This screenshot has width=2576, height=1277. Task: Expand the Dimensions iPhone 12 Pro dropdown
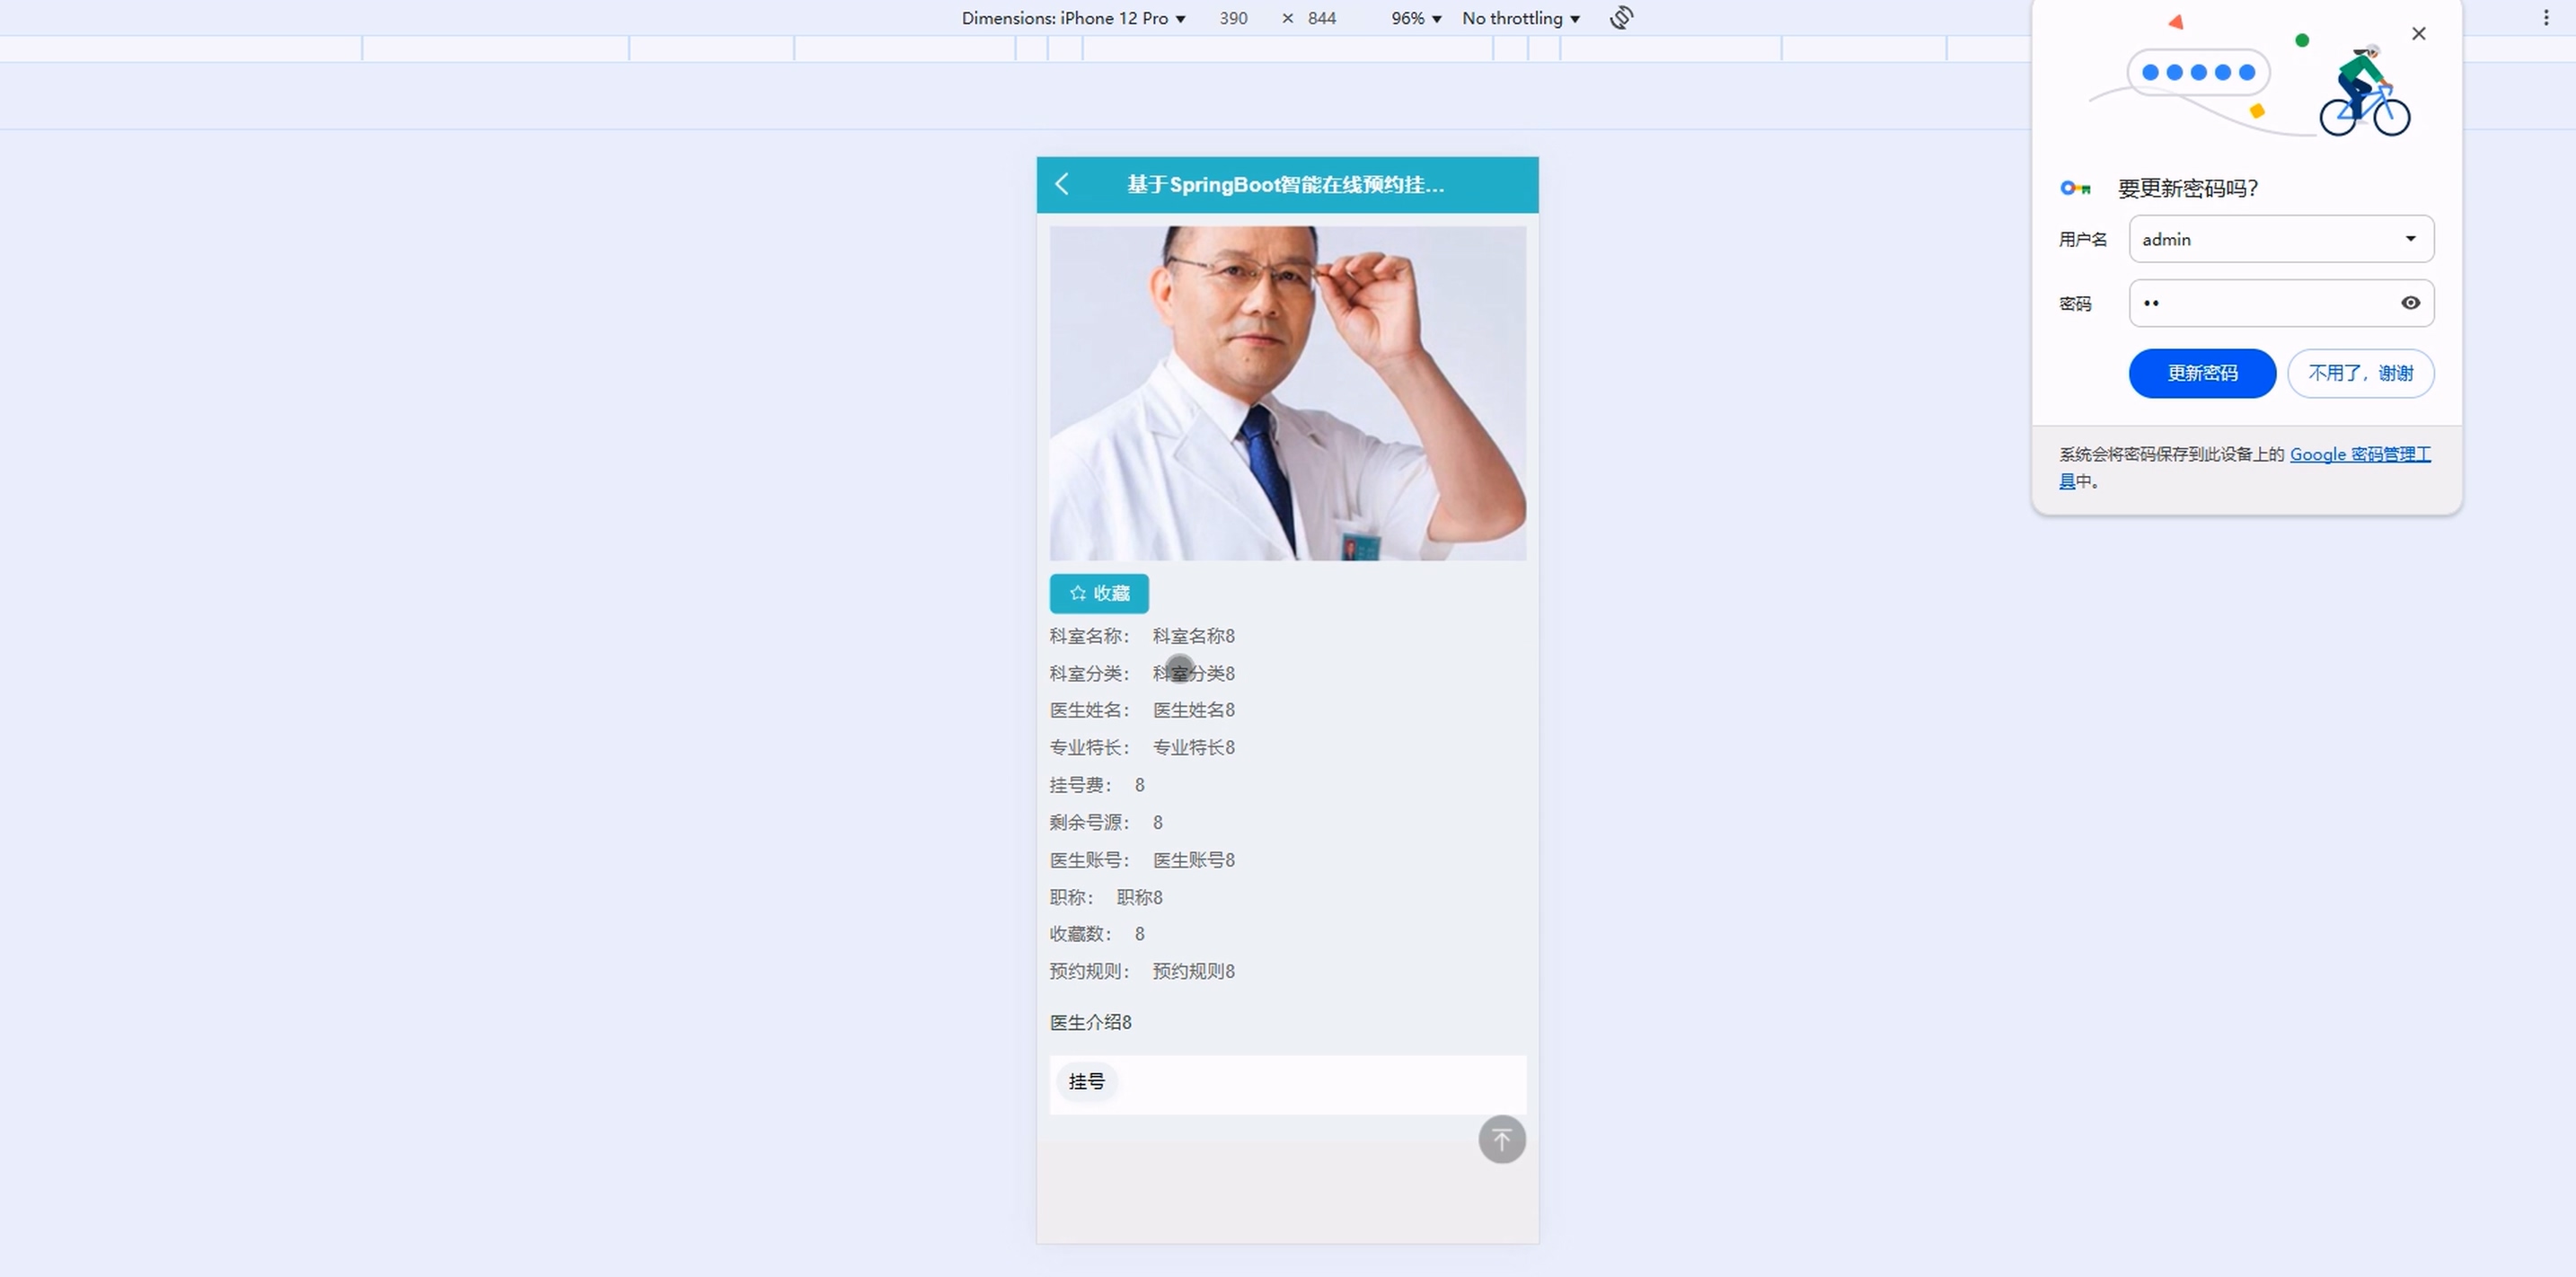[x=1073, y=18]
